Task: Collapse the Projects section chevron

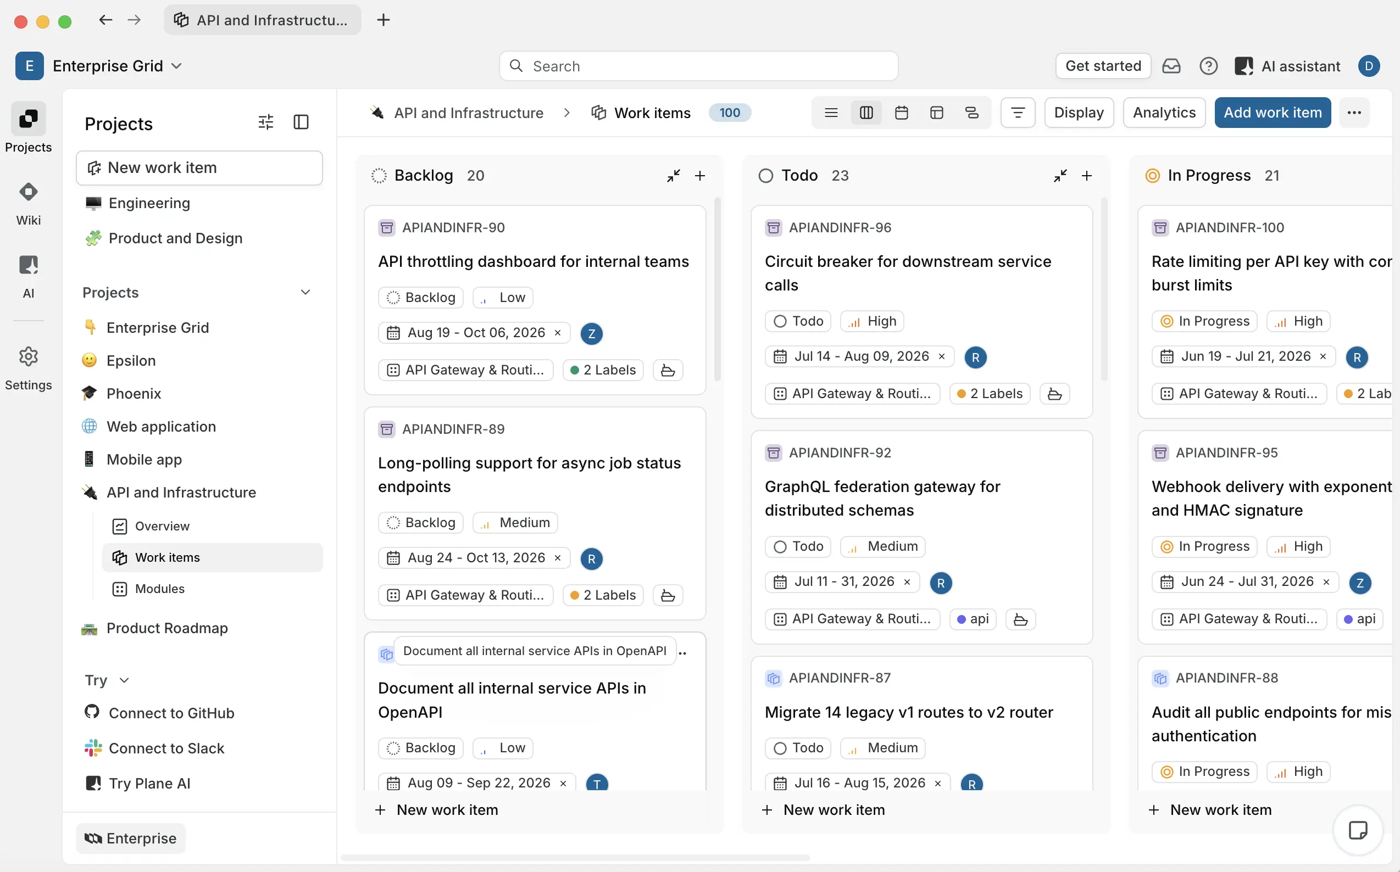Action: (305, 292)
